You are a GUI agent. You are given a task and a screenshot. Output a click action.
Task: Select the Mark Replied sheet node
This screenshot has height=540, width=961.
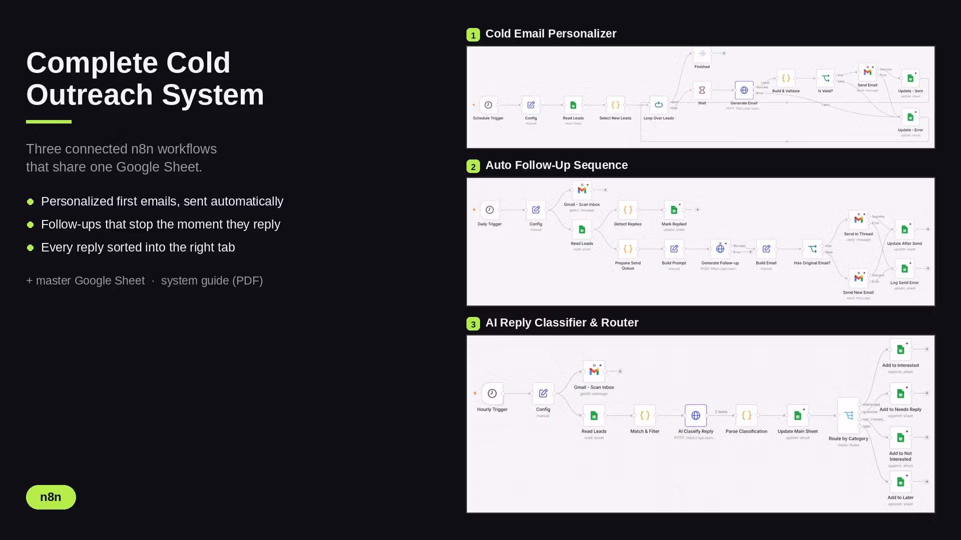coord(674,210)
